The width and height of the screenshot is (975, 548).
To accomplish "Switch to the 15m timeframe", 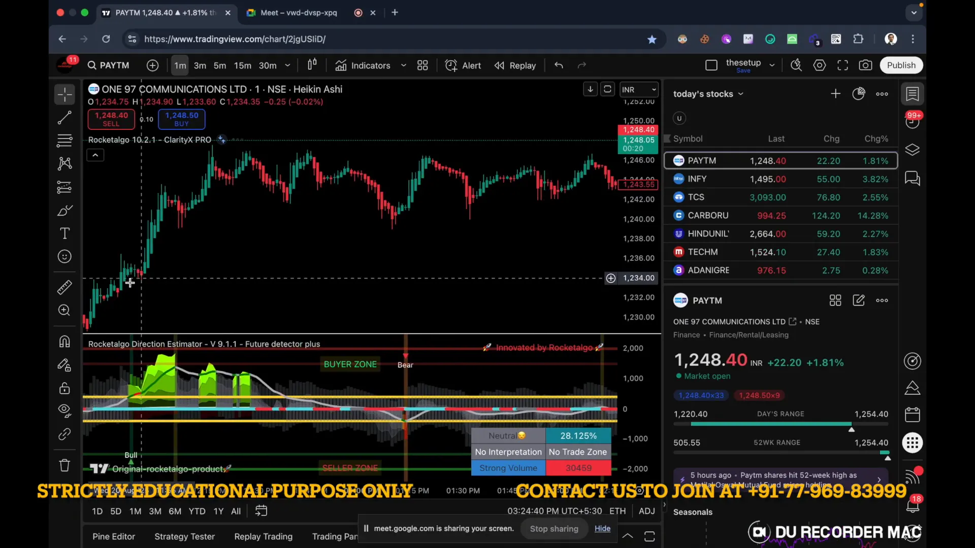I will pyautogui.click(x=243, y=65).
